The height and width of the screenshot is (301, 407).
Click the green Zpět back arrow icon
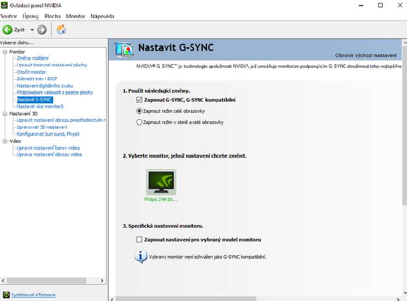coord(7,30)
